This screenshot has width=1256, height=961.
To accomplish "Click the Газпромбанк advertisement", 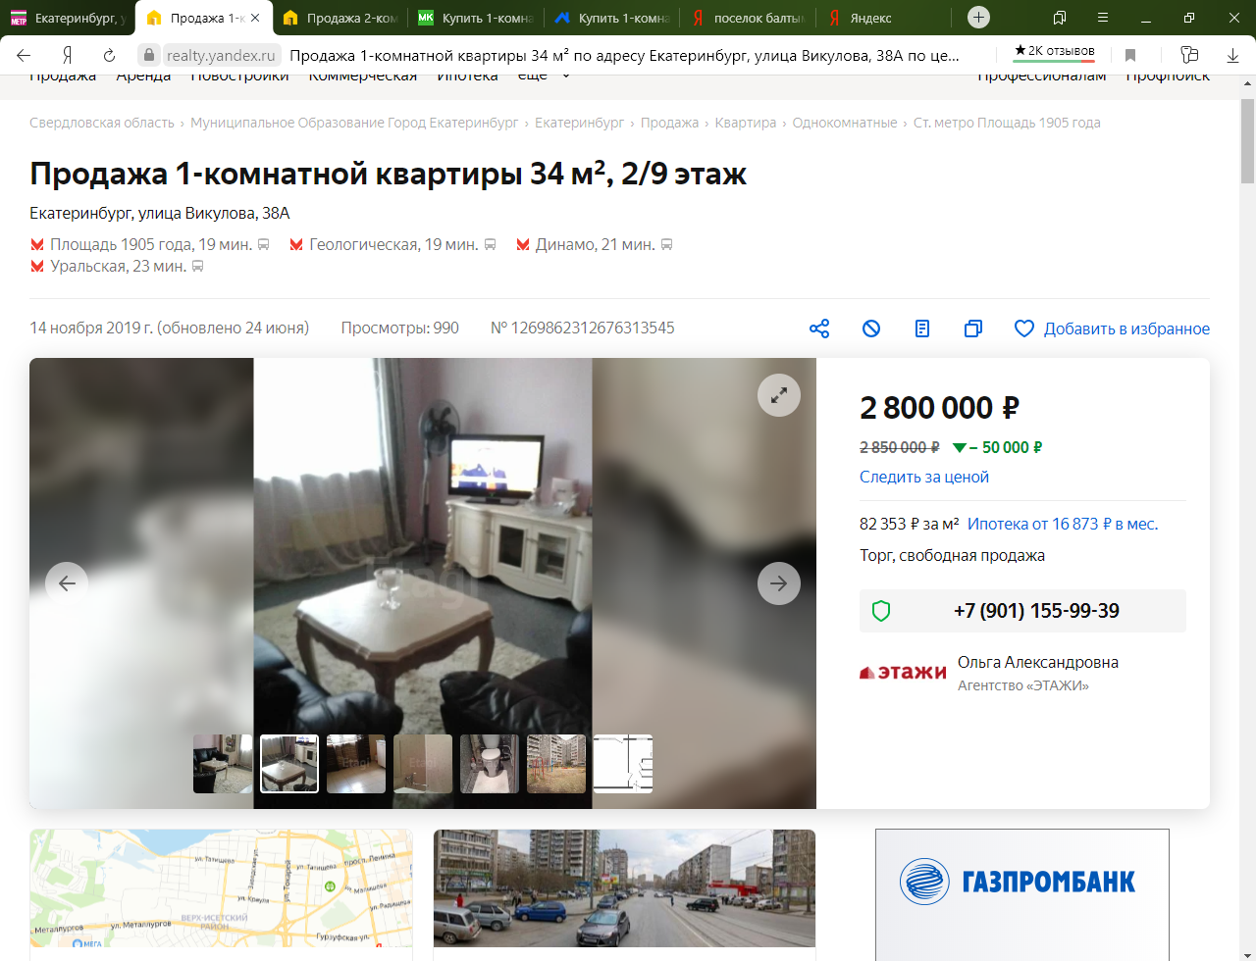I will (x=1021, y=894).
